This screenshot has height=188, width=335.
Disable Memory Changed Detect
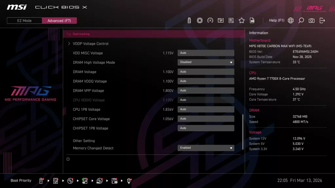[206, 148]
